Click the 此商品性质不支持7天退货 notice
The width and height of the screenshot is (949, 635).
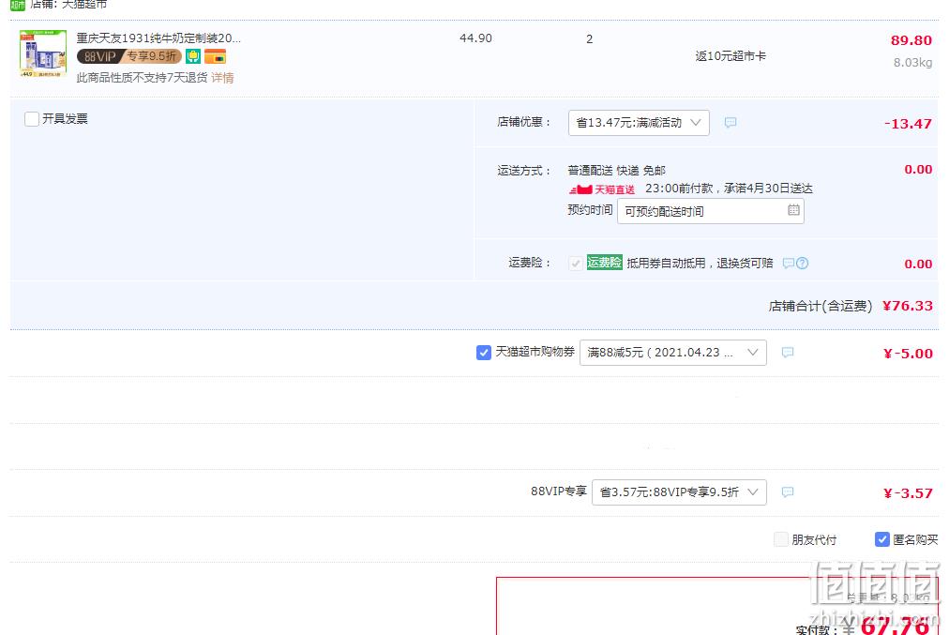point(142,78)
